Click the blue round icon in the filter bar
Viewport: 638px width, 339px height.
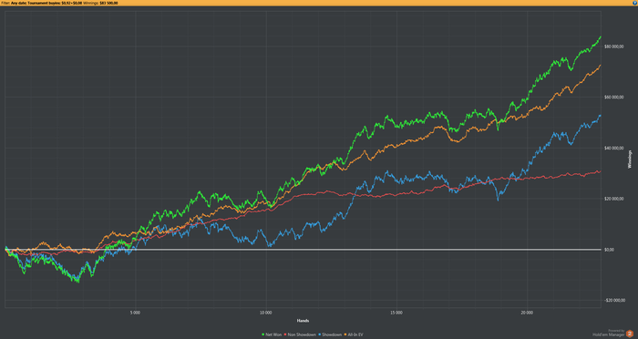pos(635,3)
